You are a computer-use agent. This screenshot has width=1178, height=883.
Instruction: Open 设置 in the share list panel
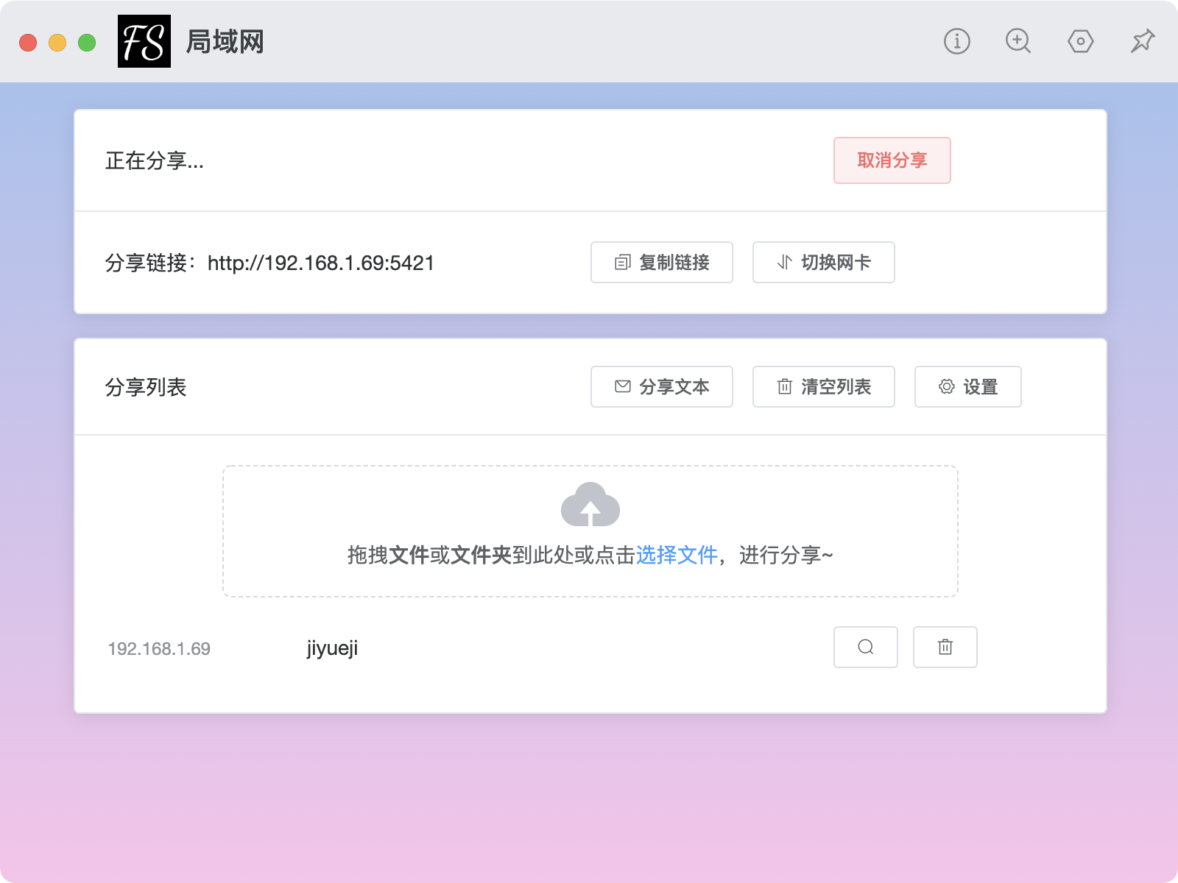(968, 386)
